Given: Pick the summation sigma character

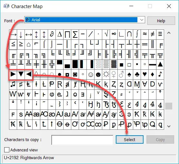Looking at the screenshot, I should pos(75,35).
